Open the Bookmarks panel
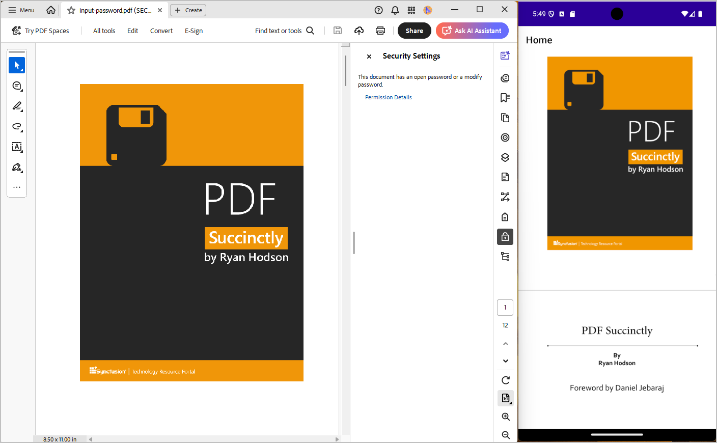 [505, 97]
